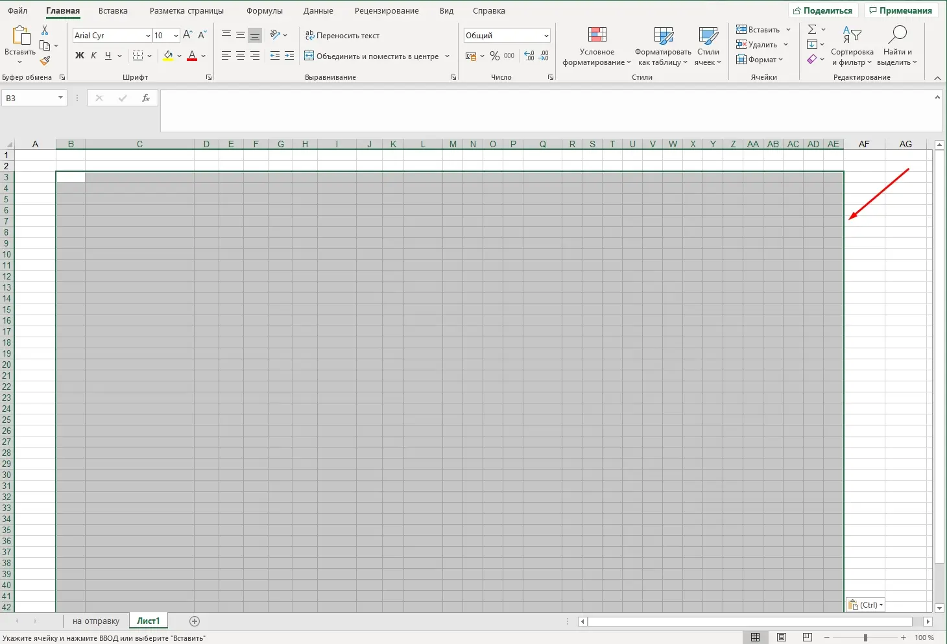This screenshot has height=644, width=947.
Task: Open Стили ячеек gallery
Action: [708, 46]
